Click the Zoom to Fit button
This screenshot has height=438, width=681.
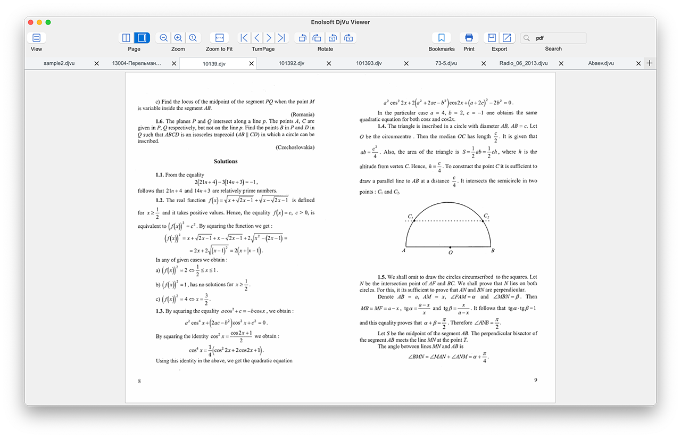click(x=219, y=38)
